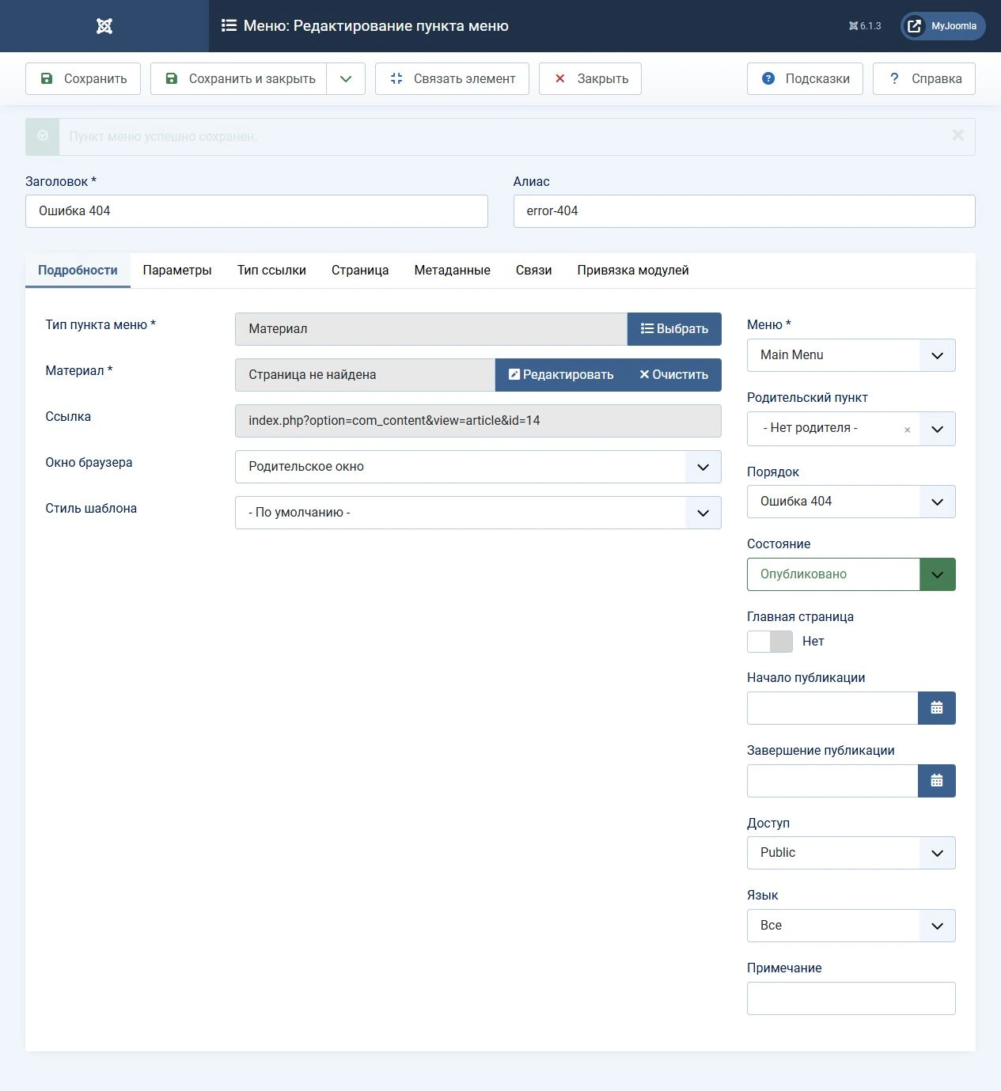Open Подсказки from the toolbar
The height and width of the screenshot is (1091, 1001).
[805, 78]
